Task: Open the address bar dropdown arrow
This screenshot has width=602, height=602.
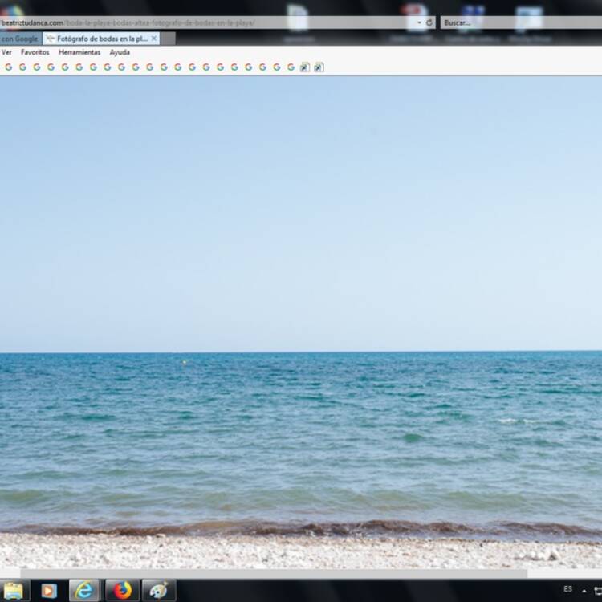Action: 419,22
